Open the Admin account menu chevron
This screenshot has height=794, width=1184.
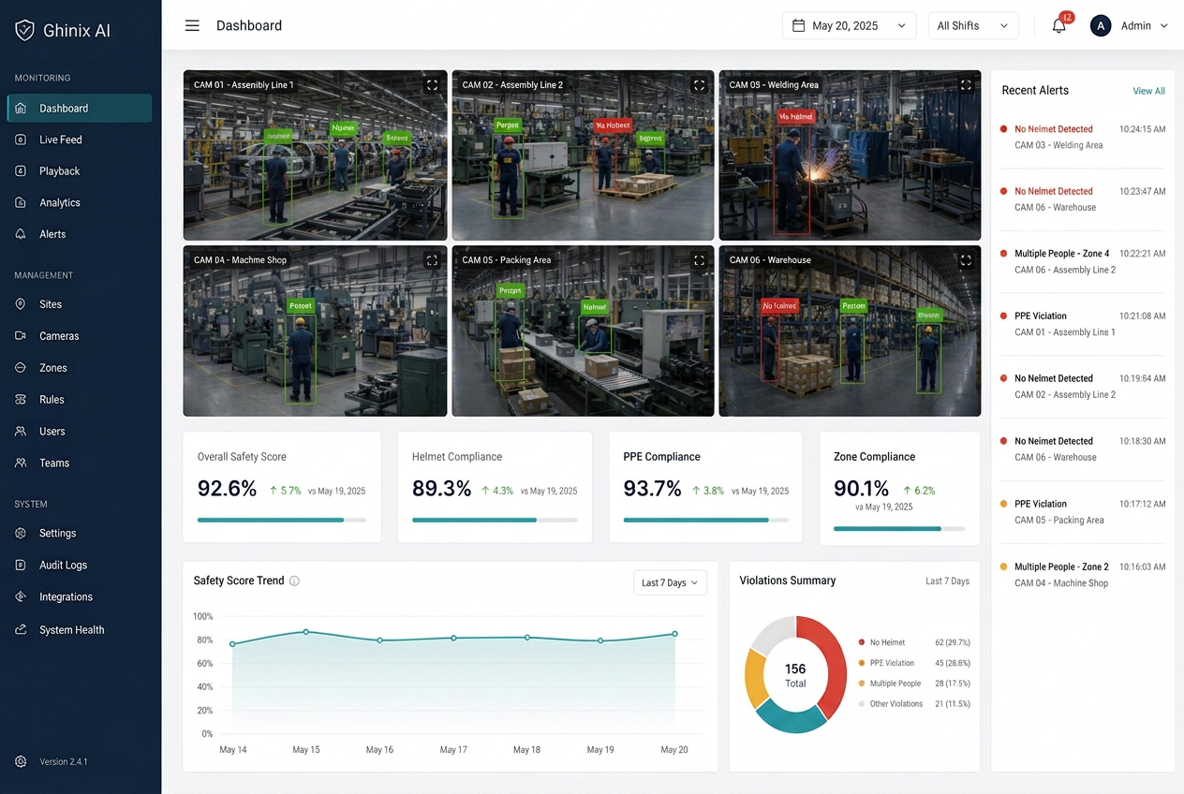coord(1164,26)
